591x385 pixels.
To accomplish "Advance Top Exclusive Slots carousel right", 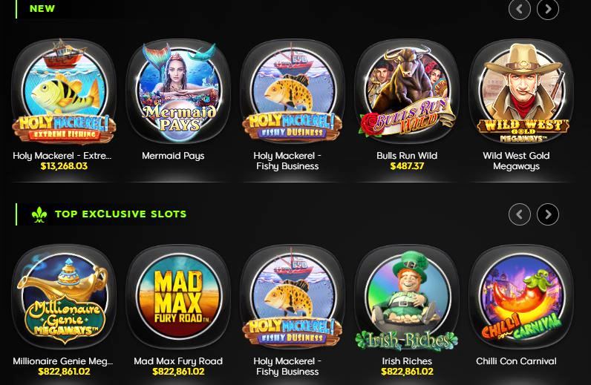I will pos(548,214).
